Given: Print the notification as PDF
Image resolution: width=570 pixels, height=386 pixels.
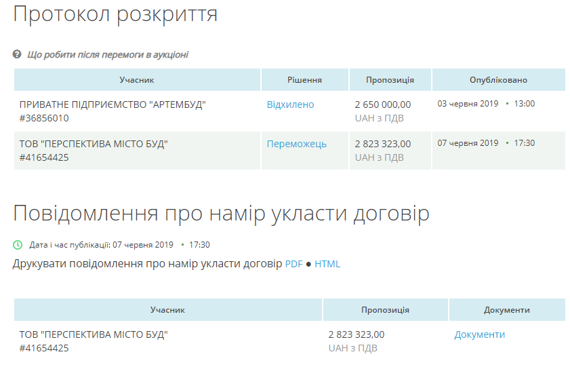Looking at the screenshot, I should click(x=293, y=264).
